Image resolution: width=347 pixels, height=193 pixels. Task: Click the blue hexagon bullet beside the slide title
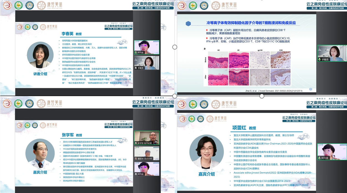pyautogui.click(x=188, y=24)
